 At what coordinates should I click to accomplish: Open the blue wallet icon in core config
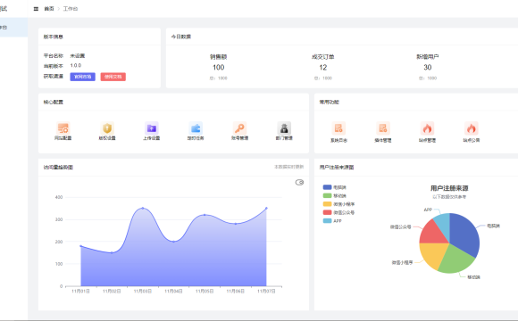pyautogui.click(x=196, y=128)
